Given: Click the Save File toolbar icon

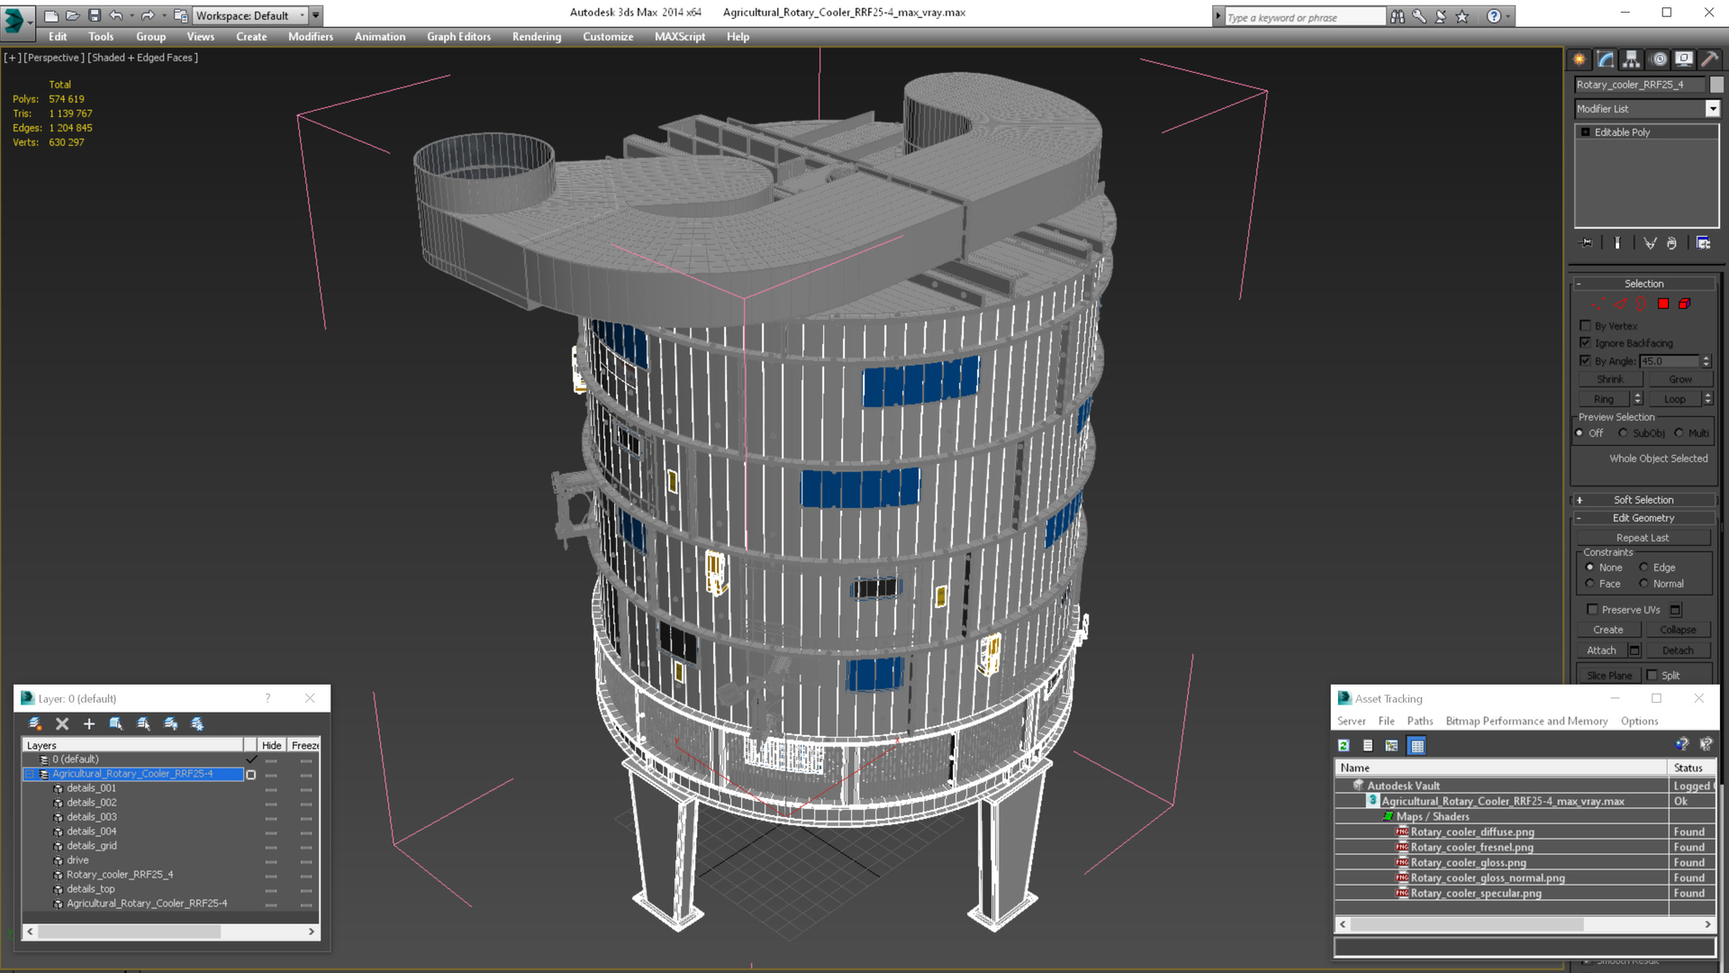Looking at the screenshot, I should coord(95,15).
